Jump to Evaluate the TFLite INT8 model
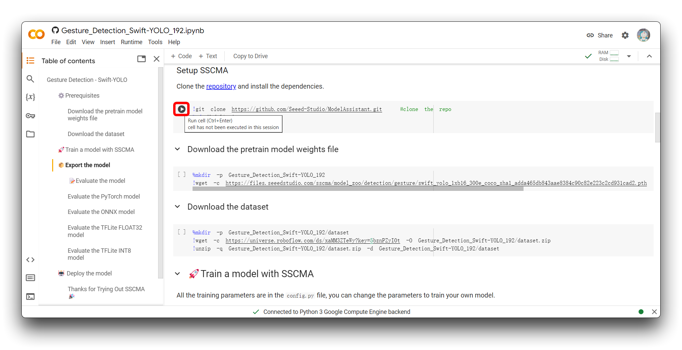 99,254
